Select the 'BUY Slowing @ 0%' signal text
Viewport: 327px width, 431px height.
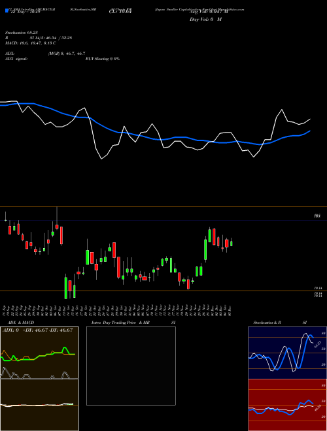tap(103, 59)
